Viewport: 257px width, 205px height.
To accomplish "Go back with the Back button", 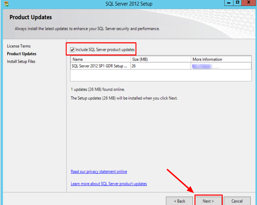I will point(180,201).
